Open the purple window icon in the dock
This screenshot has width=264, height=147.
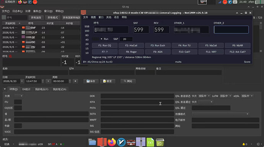pos(140,142)
